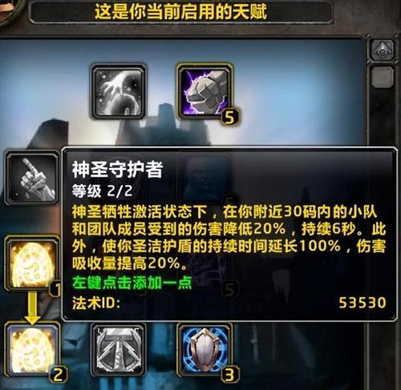Click the 法术ID label in the tooltip
The image size is (401, 390).
coord(96,304)
